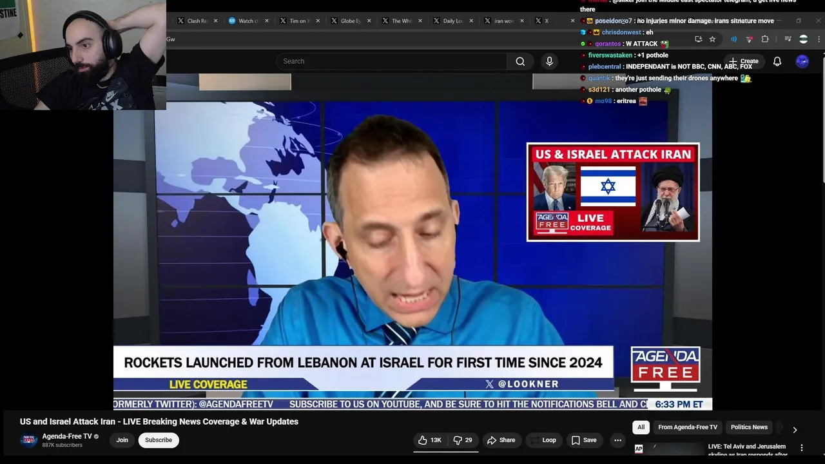Close the Clash Report tab
This screenshot has width=825, height=464.
click(x=215, y=21)
